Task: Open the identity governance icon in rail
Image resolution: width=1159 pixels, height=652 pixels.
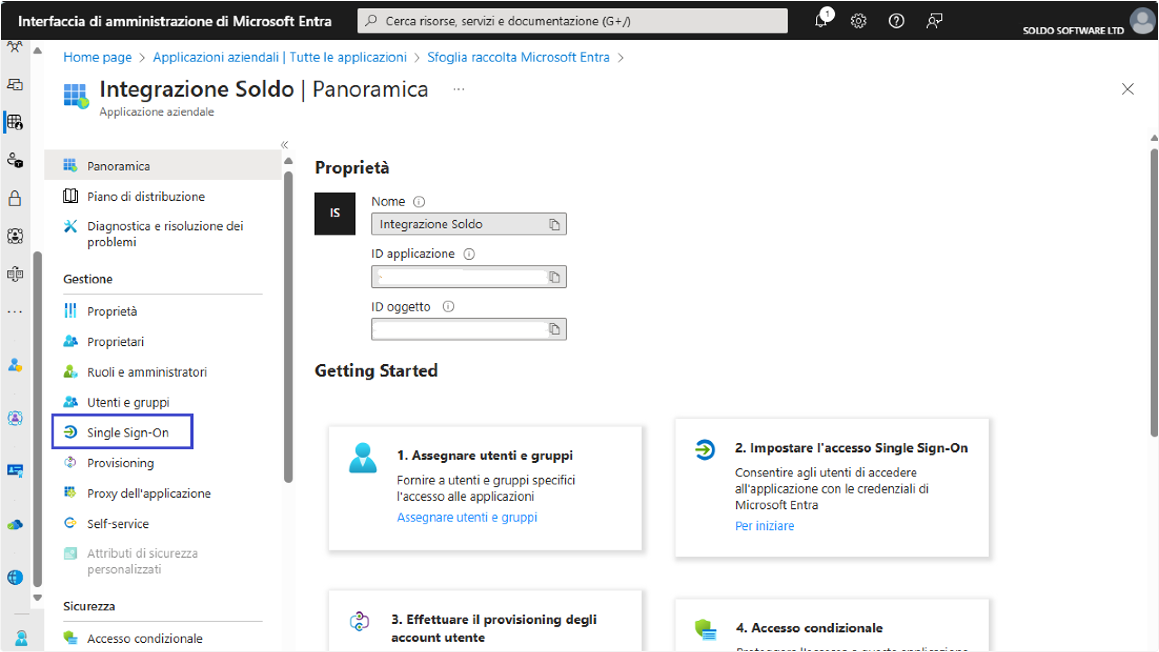Action: 15,236
